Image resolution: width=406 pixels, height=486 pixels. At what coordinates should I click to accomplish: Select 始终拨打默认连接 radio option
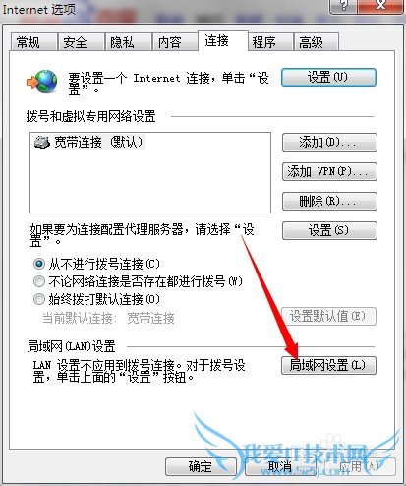coord(39,299)
